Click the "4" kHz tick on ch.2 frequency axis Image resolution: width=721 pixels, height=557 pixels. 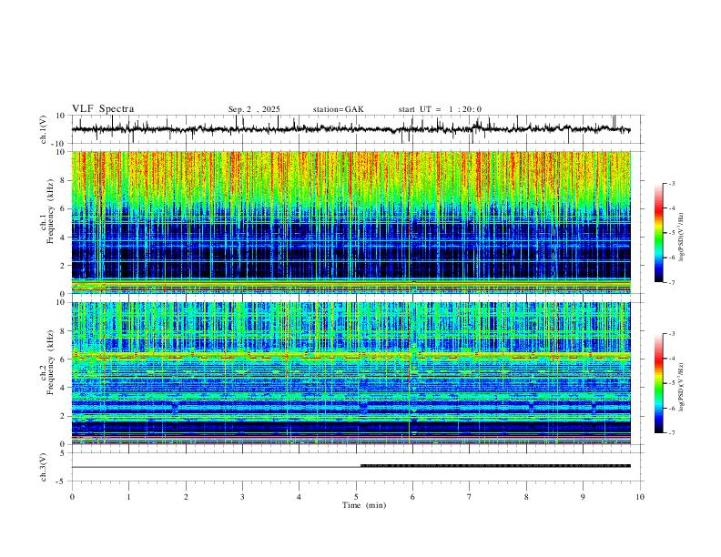click(x=63, y=388)
